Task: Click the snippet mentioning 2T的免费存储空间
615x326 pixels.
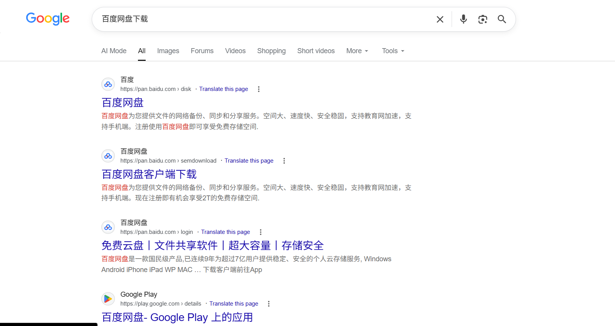Action: tap(257, 193)
